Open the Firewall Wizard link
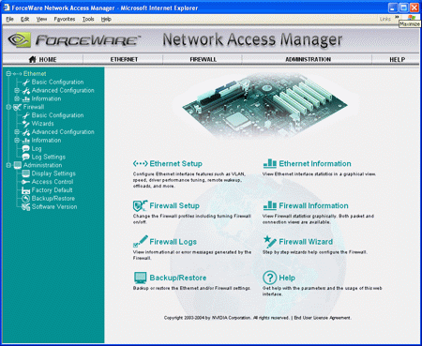Viewport: 422px width, 346px height. (306, 242)
